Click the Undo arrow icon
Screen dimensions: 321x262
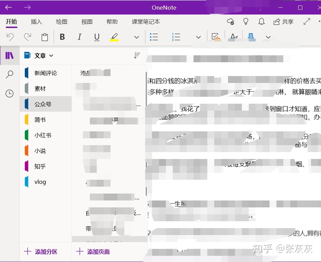[10, 37]
